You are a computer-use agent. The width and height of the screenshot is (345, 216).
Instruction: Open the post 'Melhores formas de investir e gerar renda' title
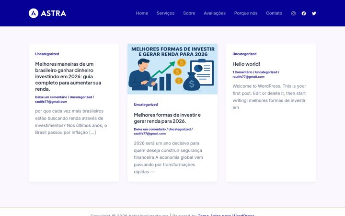coord(167,118)
